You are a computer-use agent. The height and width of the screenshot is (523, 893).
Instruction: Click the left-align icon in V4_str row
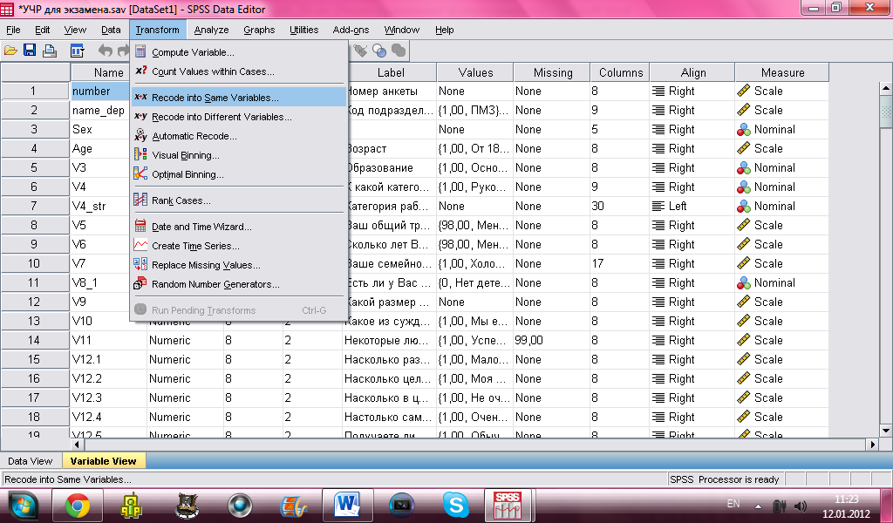658,206
